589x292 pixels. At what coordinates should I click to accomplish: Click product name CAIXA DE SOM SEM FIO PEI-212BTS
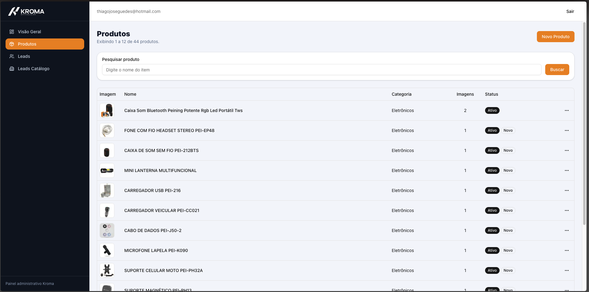[161, 150]
